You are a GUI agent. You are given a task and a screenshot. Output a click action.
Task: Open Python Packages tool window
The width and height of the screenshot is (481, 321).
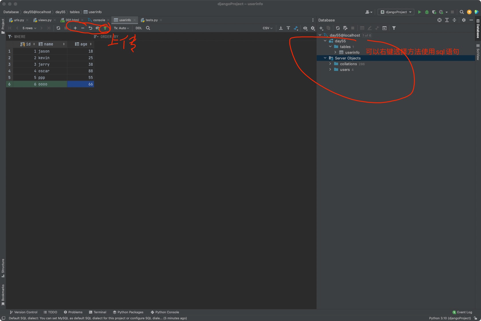point(128,312)
